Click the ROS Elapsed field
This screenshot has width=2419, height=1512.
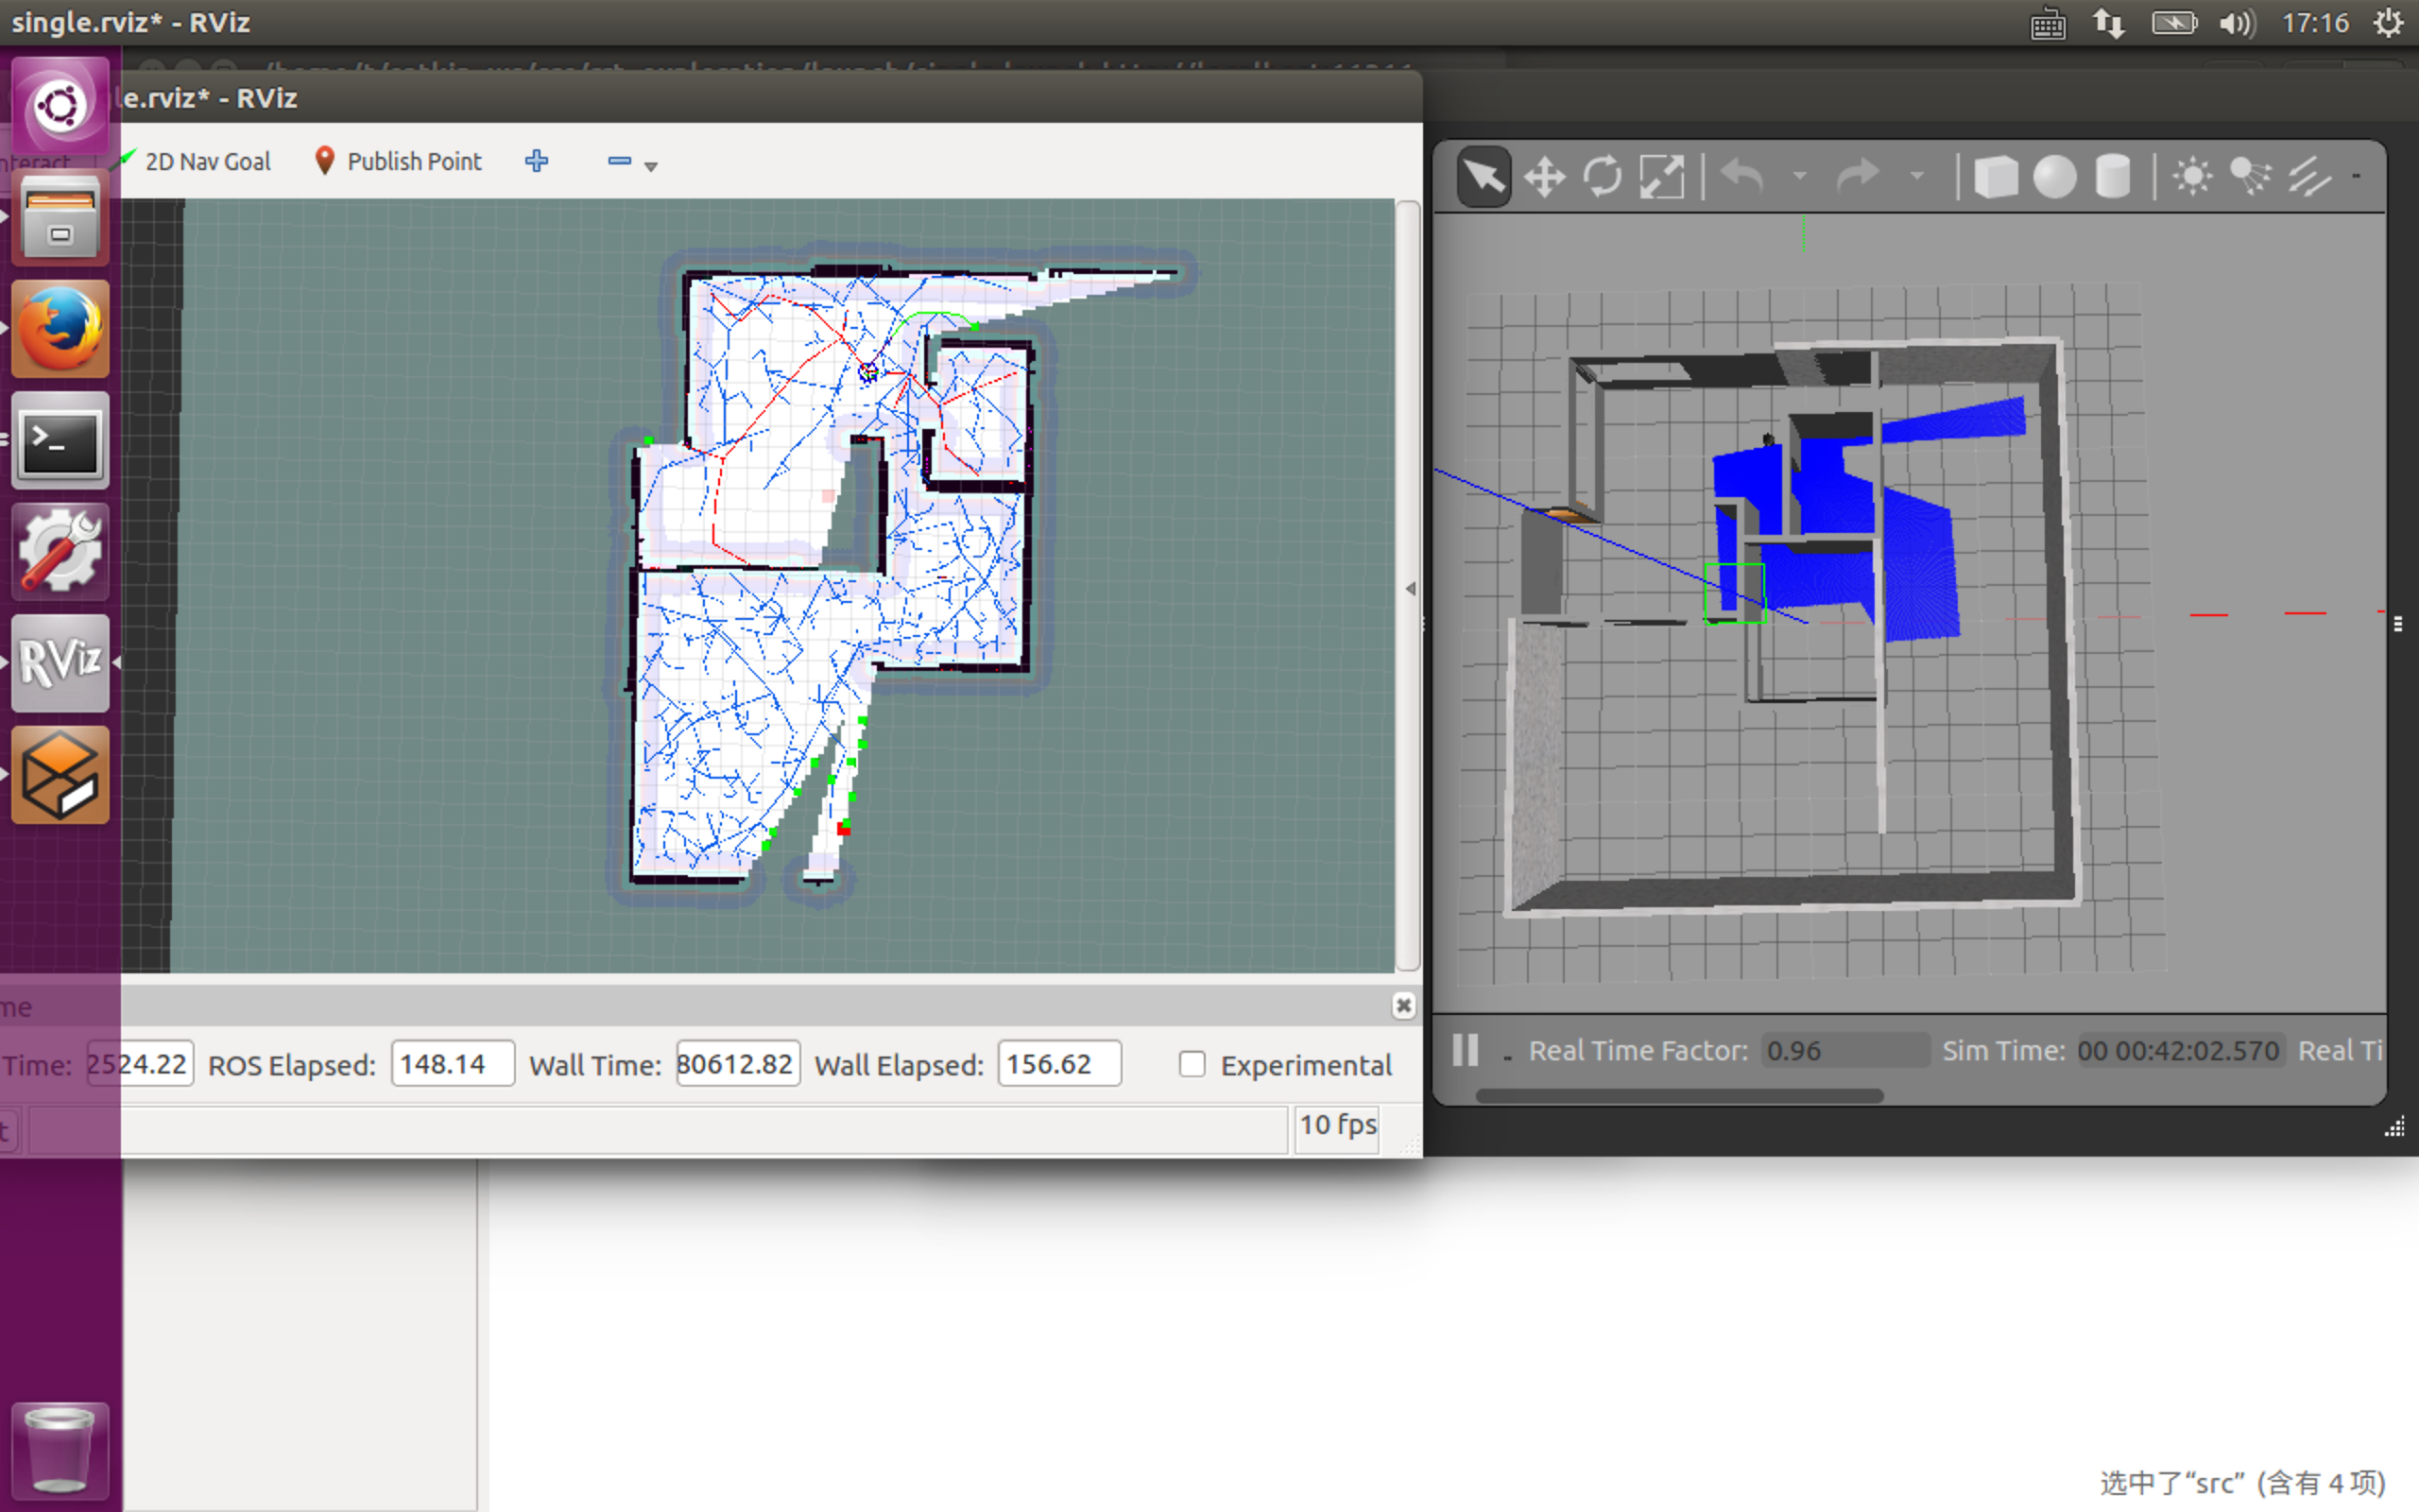pos(453,1063)
